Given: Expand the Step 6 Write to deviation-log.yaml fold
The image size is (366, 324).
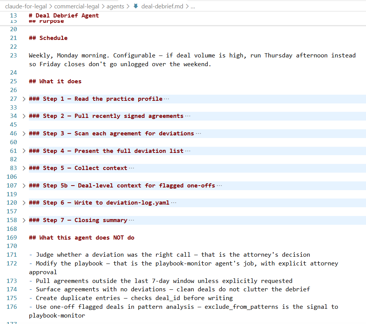Looking at the screenshot, I should click(x=24, y=203).
